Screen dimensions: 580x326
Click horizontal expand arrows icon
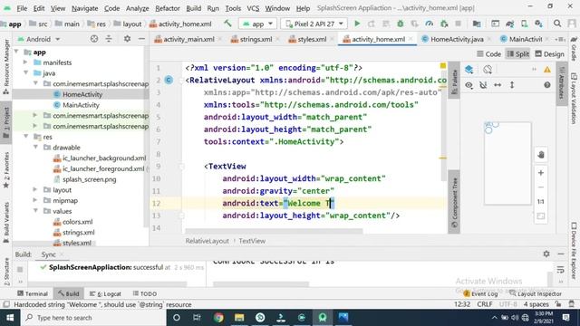tap(498, 85)
